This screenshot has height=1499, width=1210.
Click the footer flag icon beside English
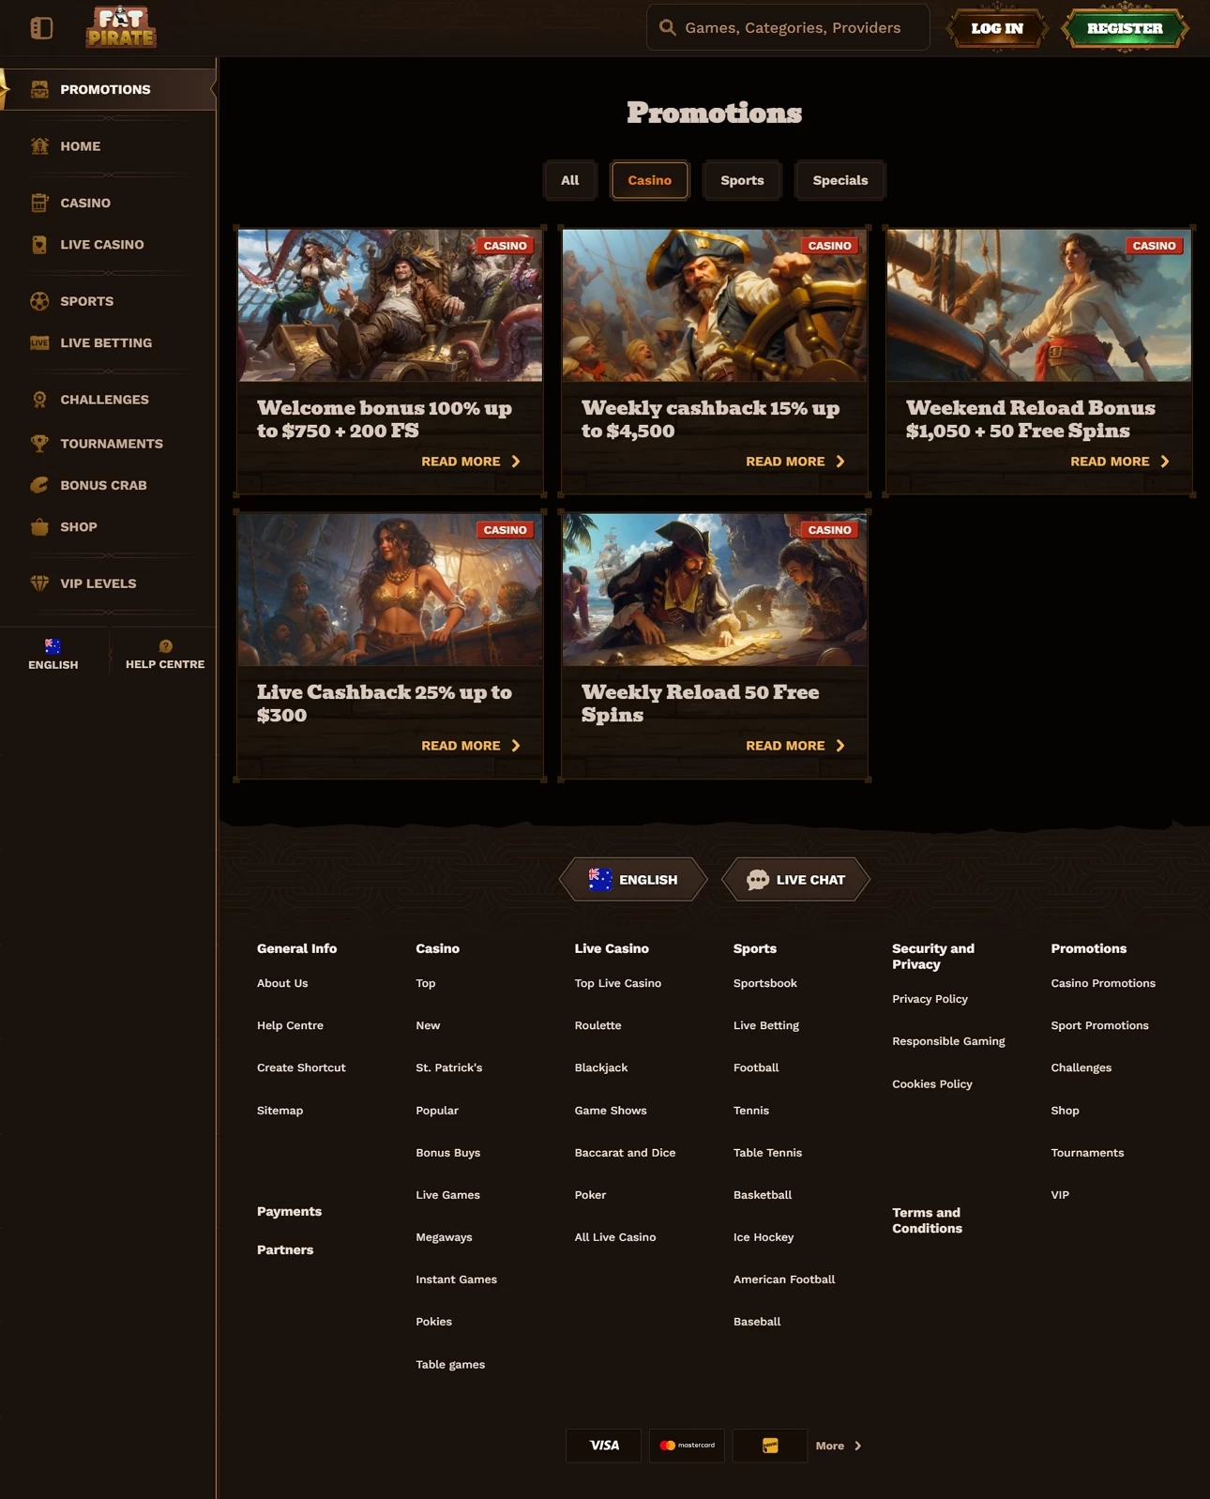[600, 880]
